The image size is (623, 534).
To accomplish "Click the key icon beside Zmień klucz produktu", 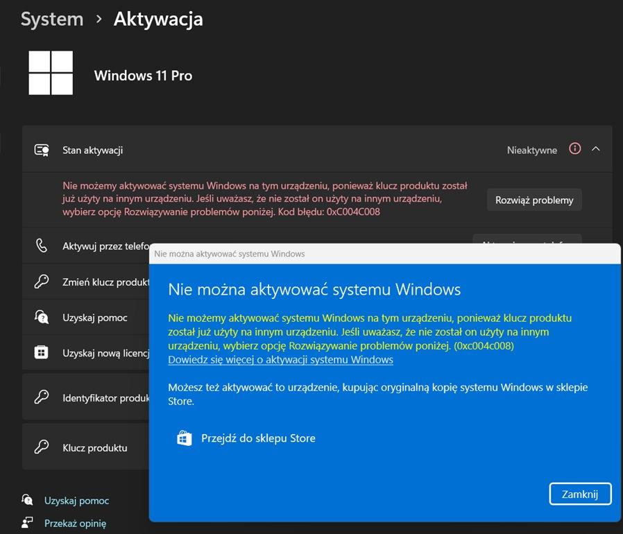I will pyautogui.click(x=42, y=282).
